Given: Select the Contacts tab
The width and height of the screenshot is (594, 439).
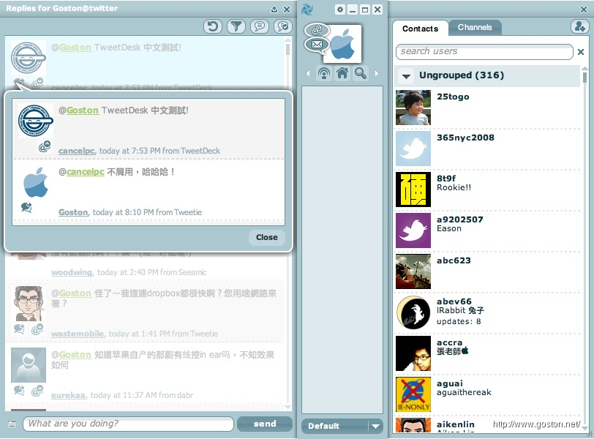Looking at the screenshot, I should click(x=421, y=29).
